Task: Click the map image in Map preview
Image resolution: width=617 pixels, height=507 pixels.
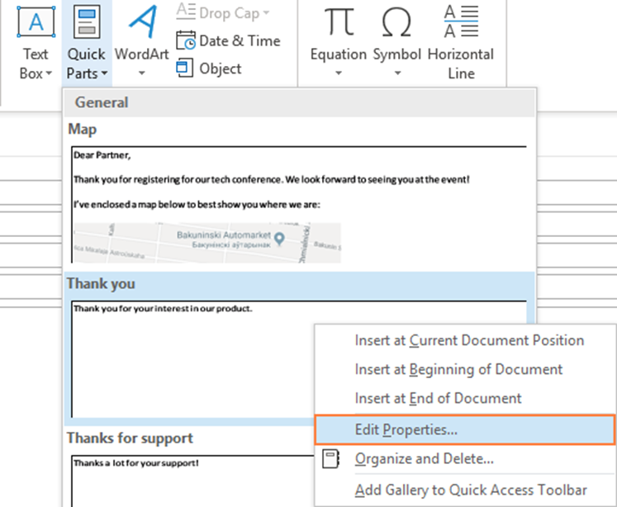Action: pyautogui.click(x=207, y=243)
